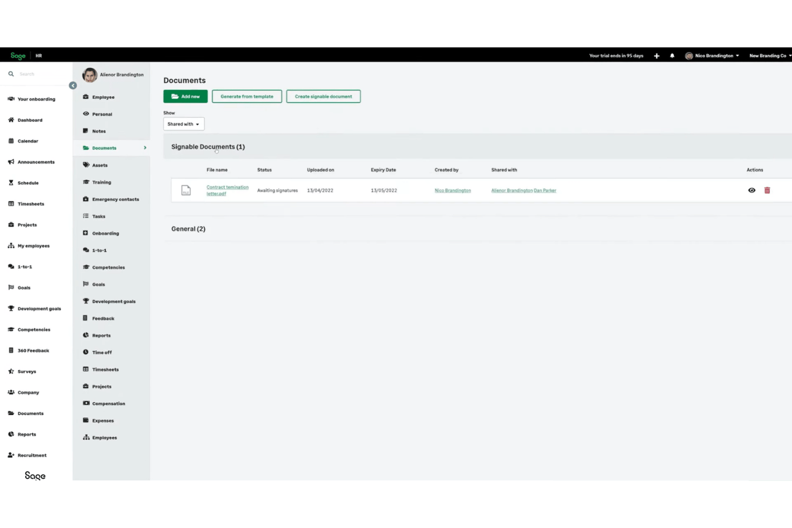Click the Development goals trophy icon in main sidebar
This screenshot has height=528, width=792.
[11, 308]
